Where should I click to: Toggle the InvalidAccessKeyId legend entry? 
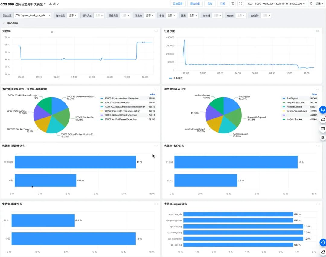pyautogui.click(x=295, y=111)
